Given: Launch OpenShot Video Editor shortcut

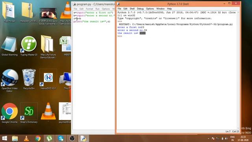Looking at the screenshot, I should pos(9,80).
